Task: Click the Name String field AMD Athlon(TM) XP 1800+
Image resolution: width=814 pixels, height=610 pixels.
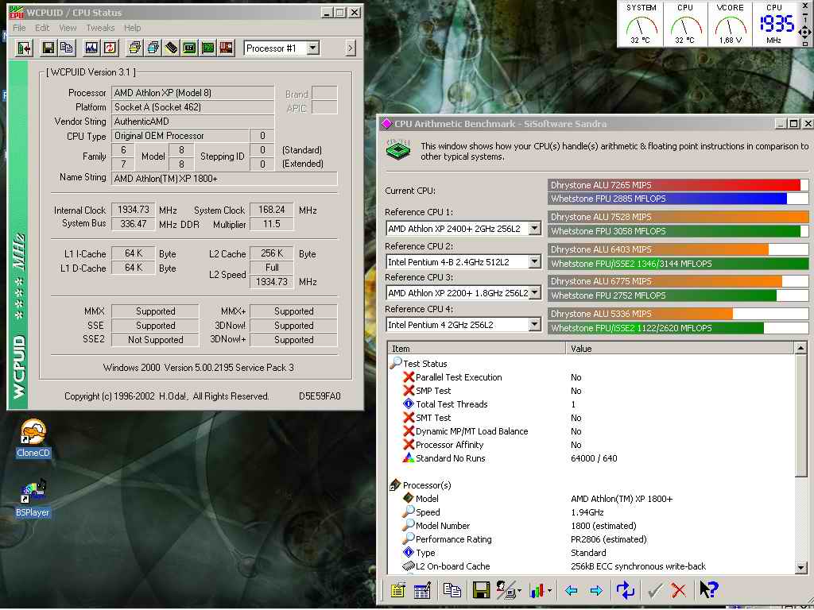Action: click(224, 179)
